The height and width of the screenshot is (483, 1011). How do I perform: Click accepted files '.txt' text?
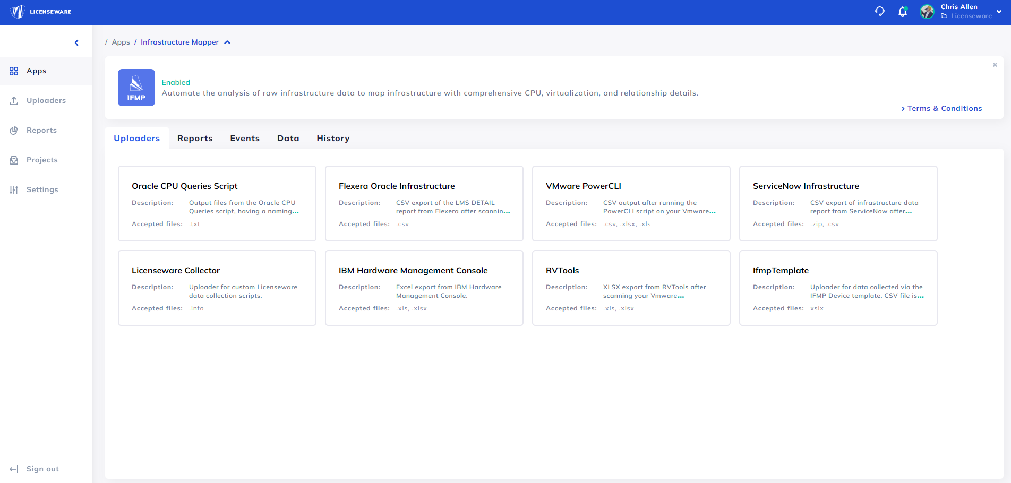coord(195,224)
